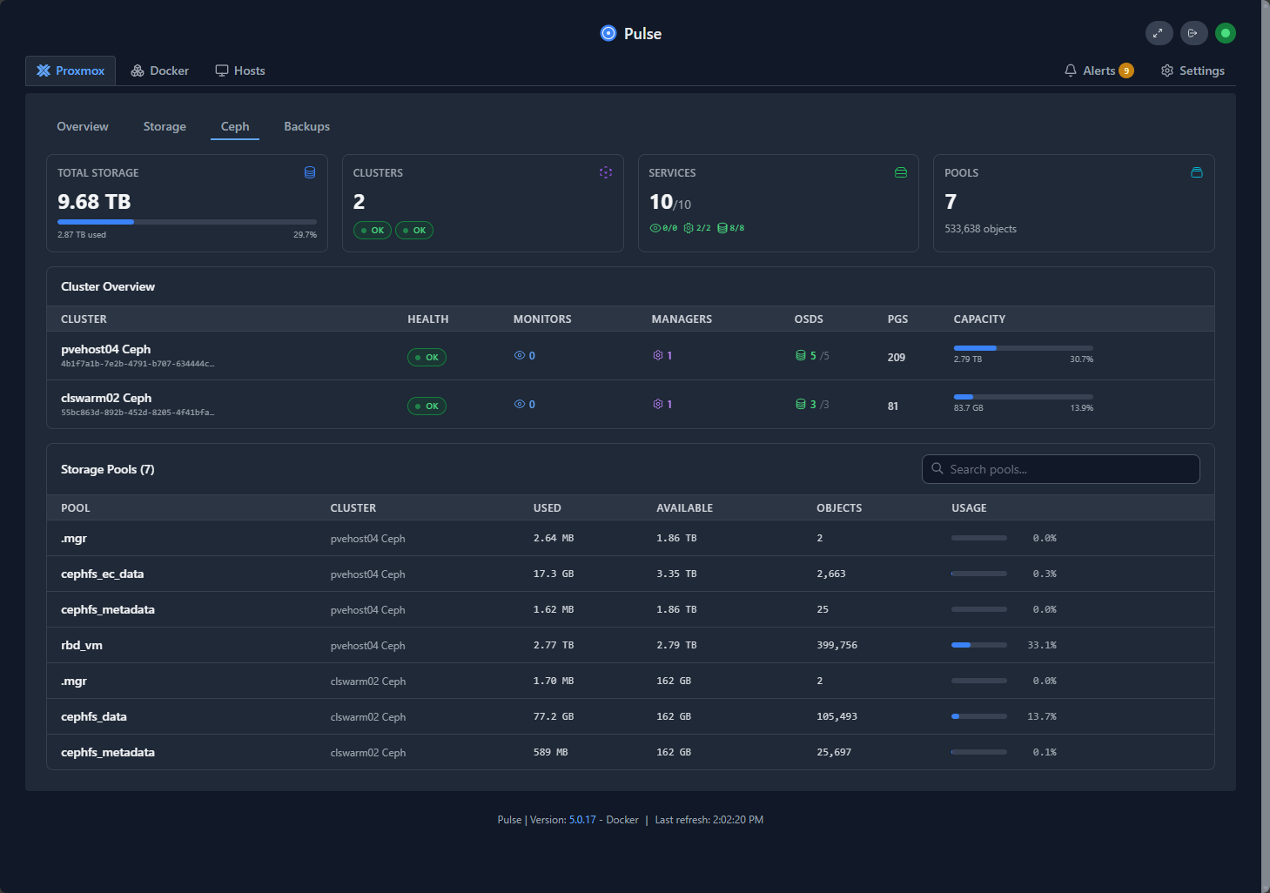Switch to the Storage tab
This screenshot has height=893, width=1270.
[165, 126]
